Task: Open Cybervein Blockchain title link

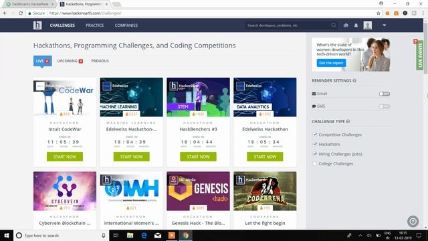Action: (65, 223)
